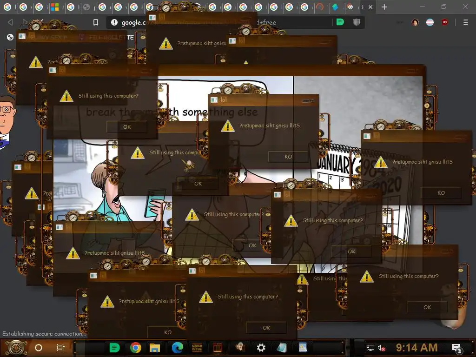Open the globe bookmark on bookmarks bar
The height and width of the screenshot is (357, 476).
click(x=10, y=37)
